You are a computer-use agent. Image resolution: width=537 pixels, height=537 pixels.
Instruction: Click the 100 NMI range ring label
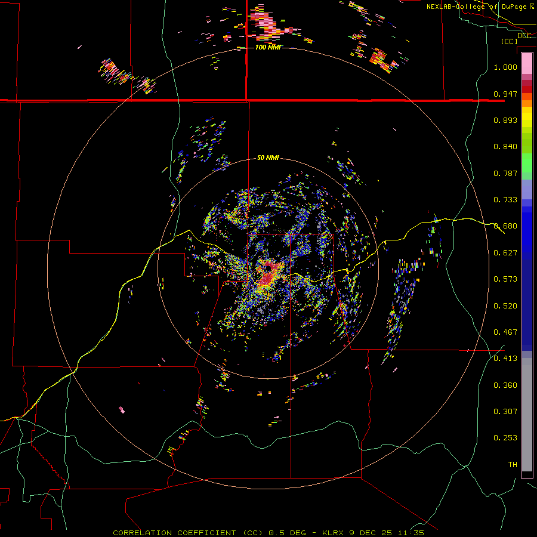pyautogui.click(x=268, y=47)
